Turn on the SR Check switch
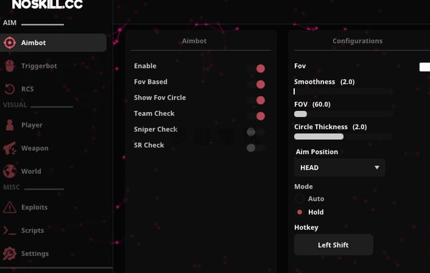430x273 pixels. click(x=256, y=148)
